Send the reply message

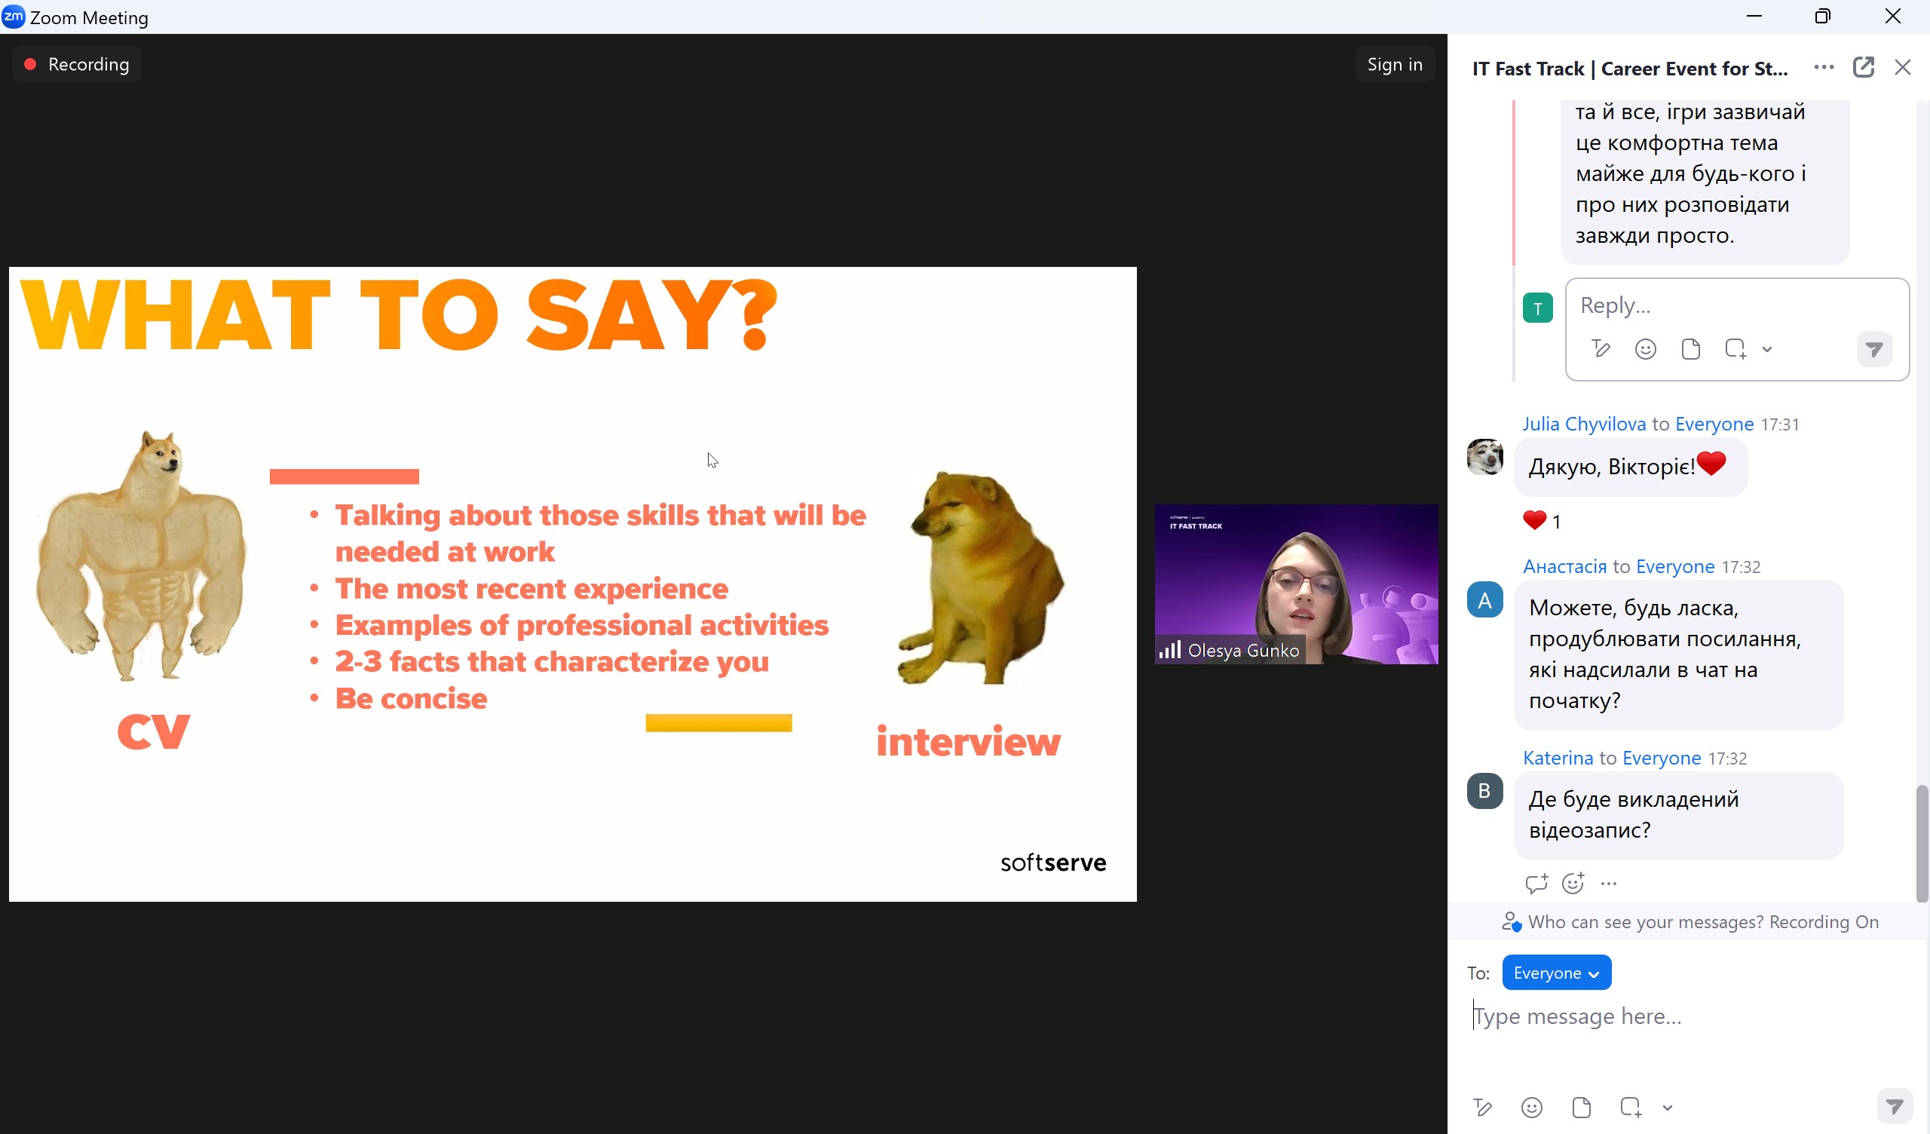(1874, 349)
